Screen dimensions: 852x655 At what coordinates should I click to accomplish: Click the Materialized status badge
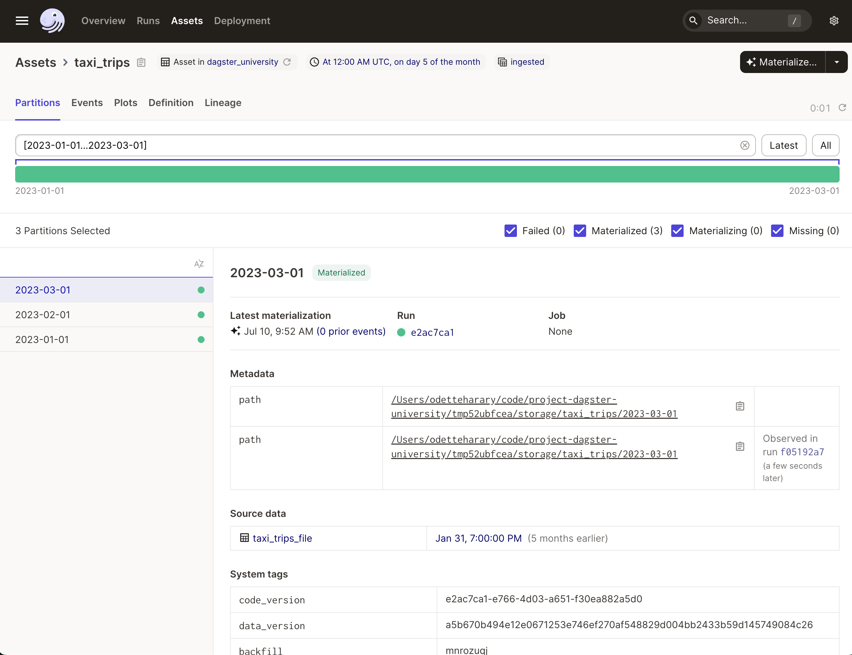click(x=341, y=272)
